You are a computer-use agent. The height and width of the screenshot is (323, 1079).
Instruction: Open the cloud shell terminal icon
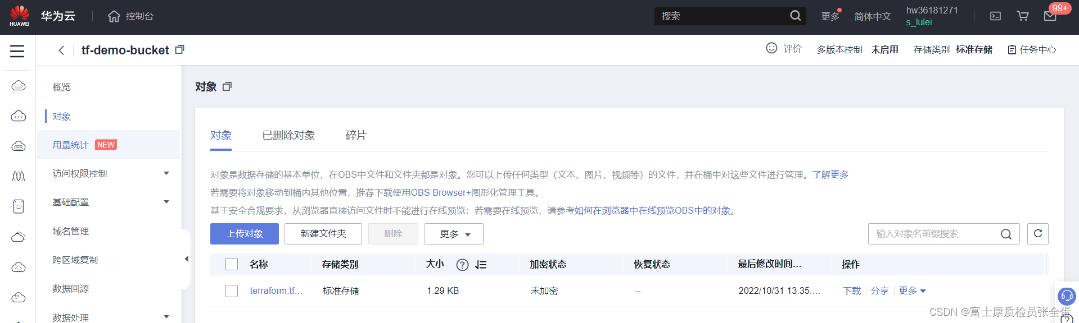click(995, 16)
